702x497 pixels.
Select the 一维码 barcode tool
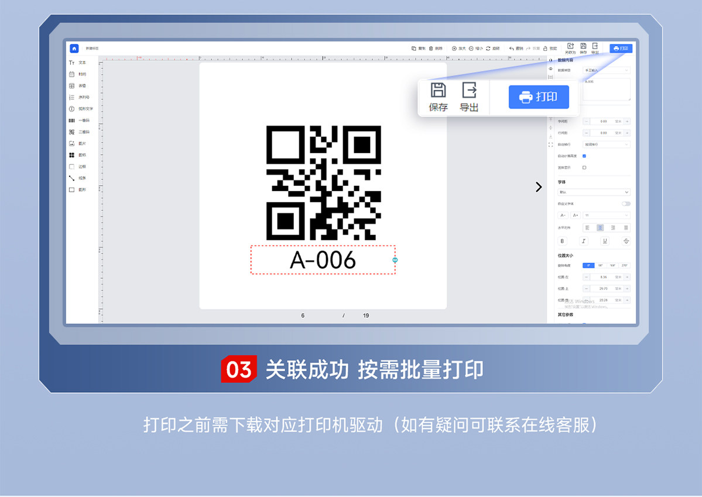(79, 120)
